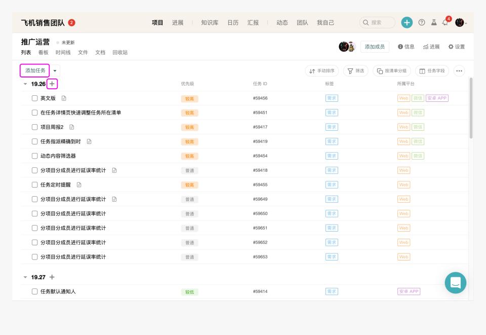Click the 搜索 search field

[x=377, y=23]
